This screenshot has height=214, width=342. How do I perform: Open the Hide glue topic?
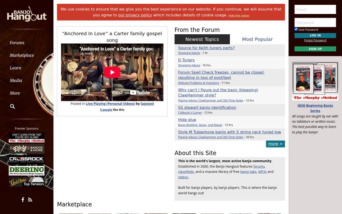click(187, 120)
